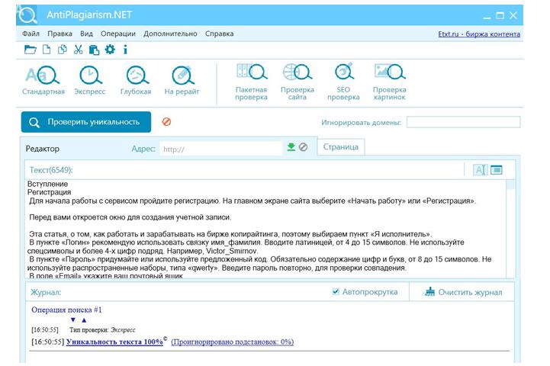Click the Регистрация line in the editor

pos(49,192)
